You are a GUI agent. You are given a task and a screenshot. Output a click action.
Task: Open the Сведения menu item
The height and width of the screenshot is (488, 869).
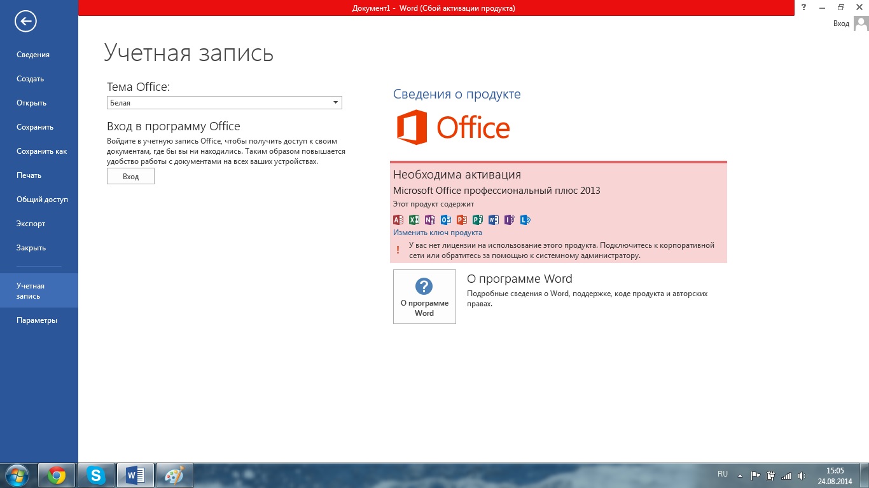39,55
